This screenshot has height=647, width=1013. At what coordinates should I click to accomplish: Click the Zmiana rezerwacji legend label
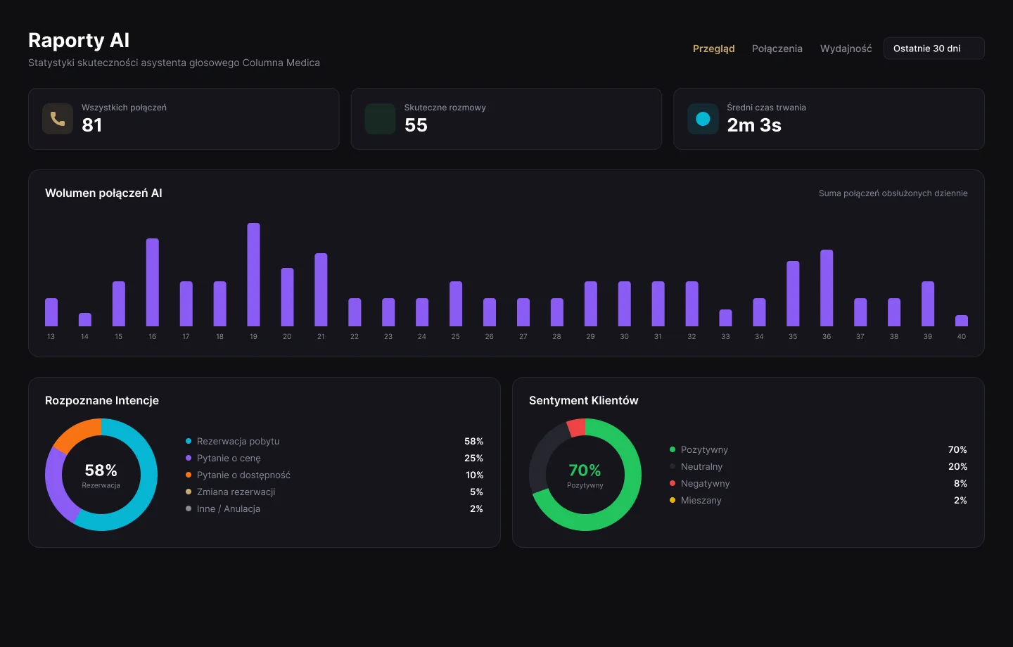(x=236, y=492)
